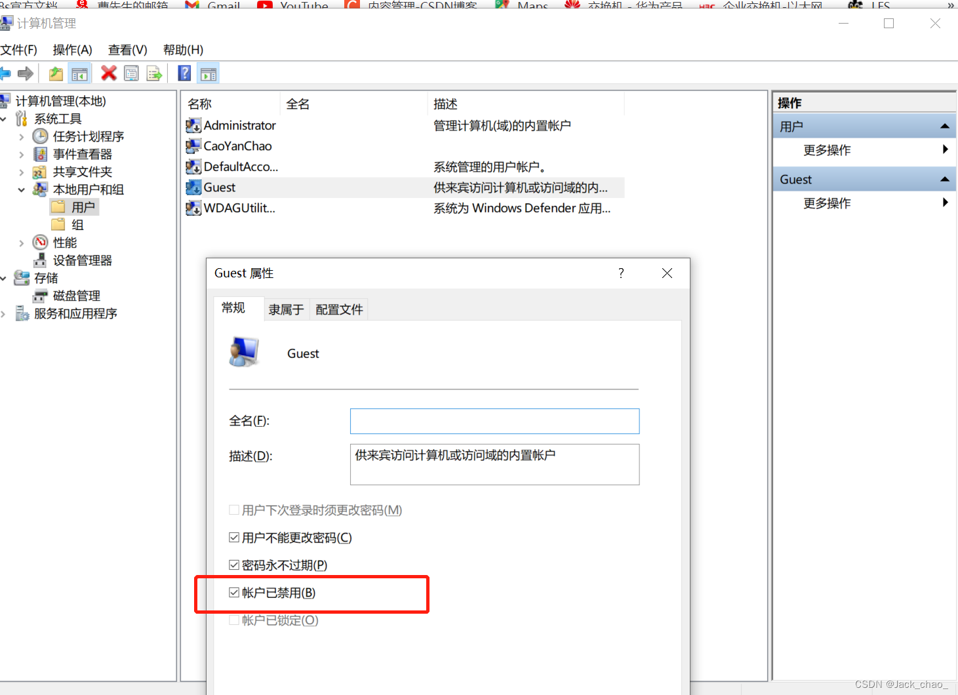Click the Device Manager icon
Image resolution: width=958 pixels, height=695 pixels.
(40, 260)
